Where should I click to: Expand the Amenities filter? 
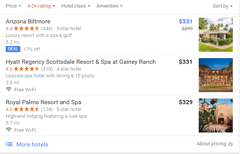110,6
